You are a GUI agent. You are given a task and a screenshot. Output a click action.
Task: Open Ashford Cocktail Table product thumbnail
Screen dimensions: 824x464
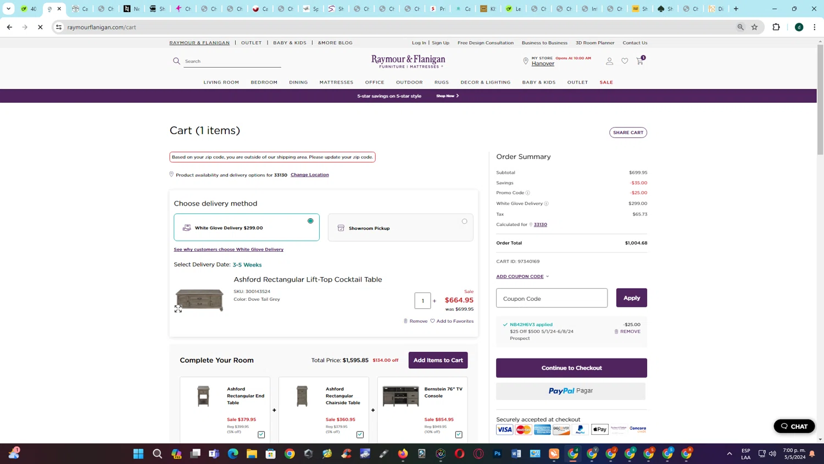pos(199,300)
